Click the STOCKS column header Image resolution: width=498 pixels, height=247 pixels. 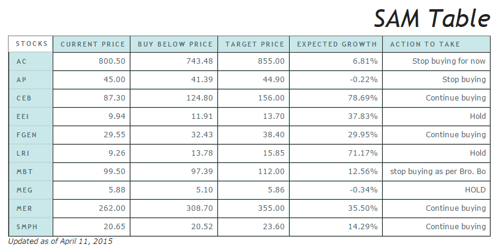(x=31, y=44)
